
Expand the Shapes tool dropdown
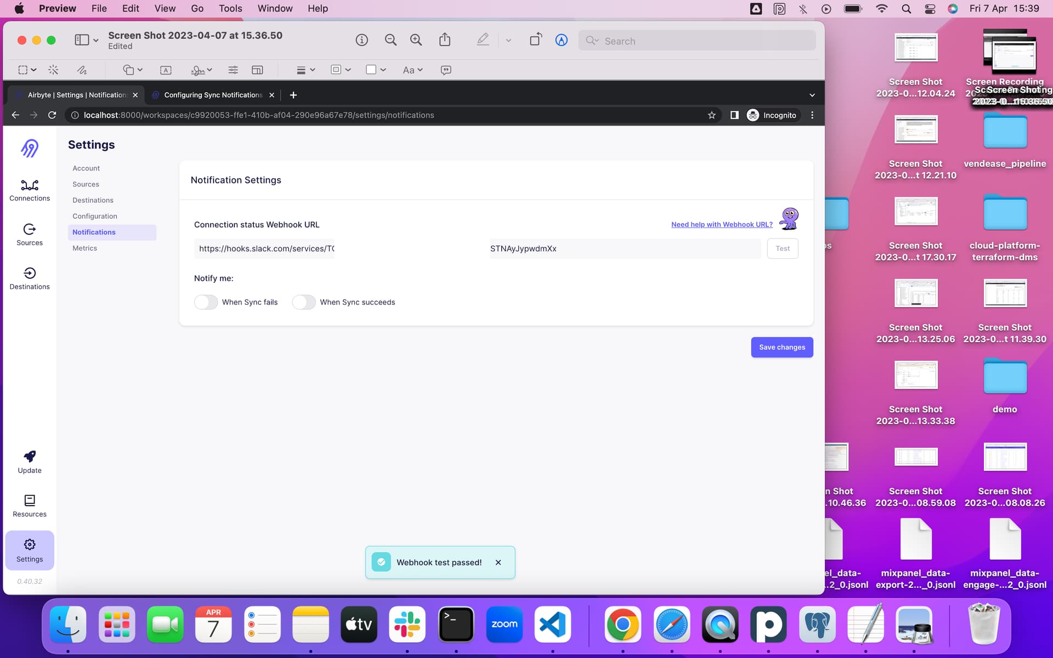tap(133, 70)
